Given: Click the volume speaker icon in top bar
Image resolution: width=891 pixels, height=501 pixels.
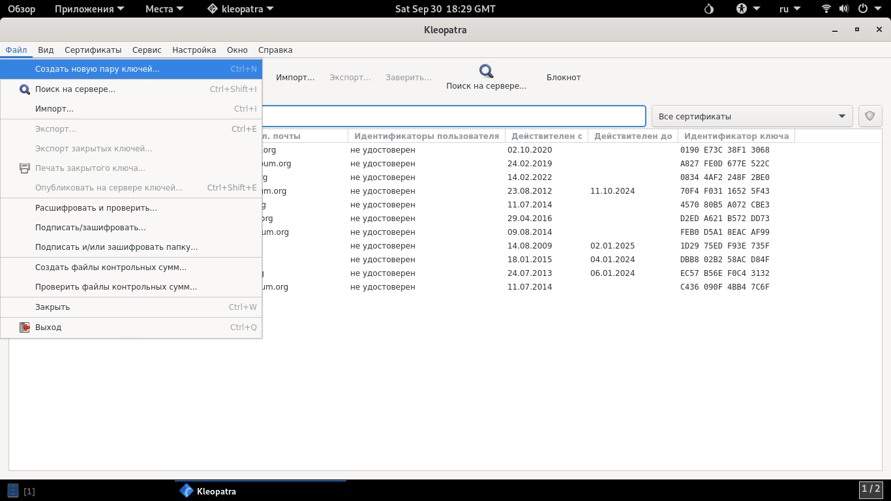Looking at the screenshot, I should [x=844, y=9].
